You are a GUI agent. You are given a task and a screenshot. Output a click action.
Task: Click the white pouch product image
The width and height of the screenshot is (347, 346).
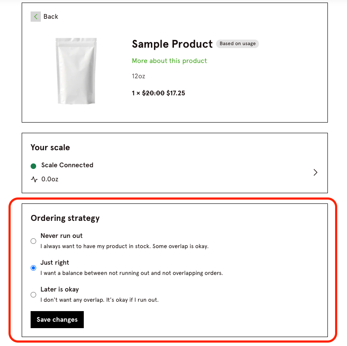[x=76, y=71]
